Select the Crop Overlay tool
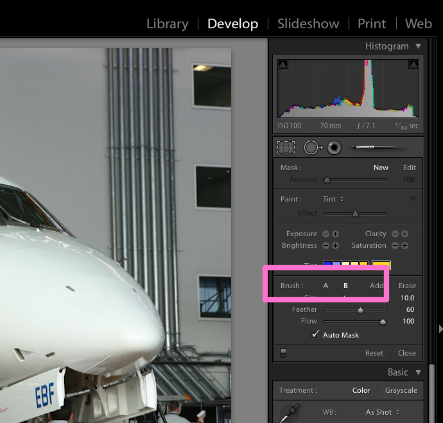443x423 pixels. (x=286, y=148)
